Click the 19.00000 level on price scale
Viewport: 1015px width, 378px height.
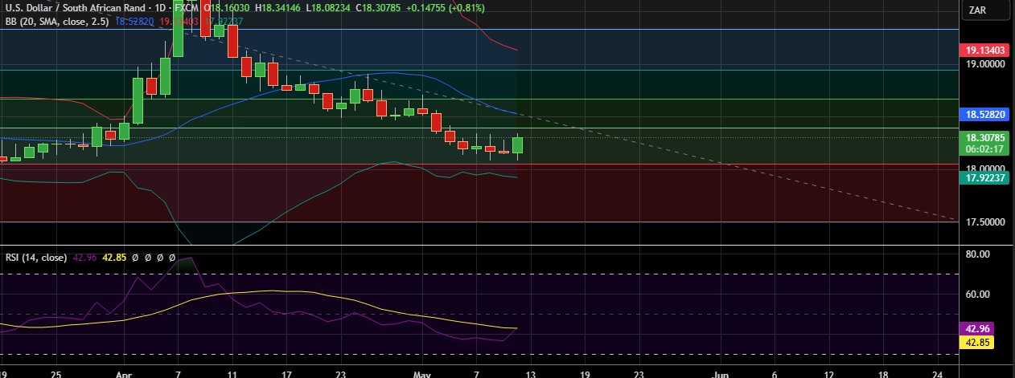[985, 63]
